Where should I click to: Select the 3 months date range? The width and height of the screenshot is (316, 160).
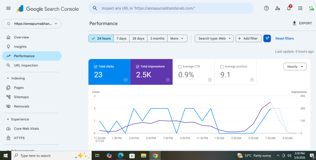tap(157, 38)
